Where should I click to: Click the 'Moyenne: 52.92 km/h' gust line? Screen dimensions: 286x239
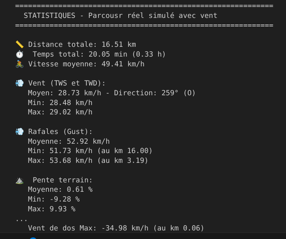pos(69,141)
